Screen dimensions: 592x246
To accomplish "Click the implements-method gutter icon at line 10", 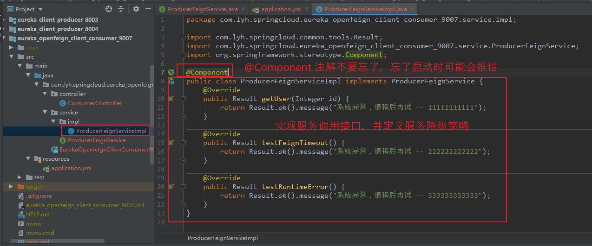I will [171, 99].
